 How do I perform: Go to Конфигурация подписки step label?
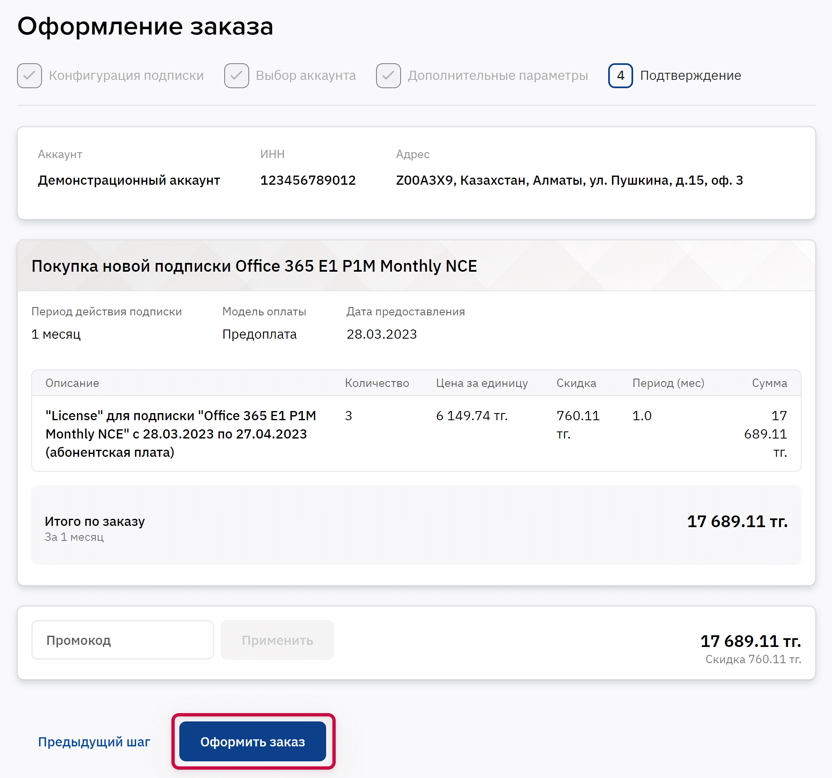click(x=126, y=76)
